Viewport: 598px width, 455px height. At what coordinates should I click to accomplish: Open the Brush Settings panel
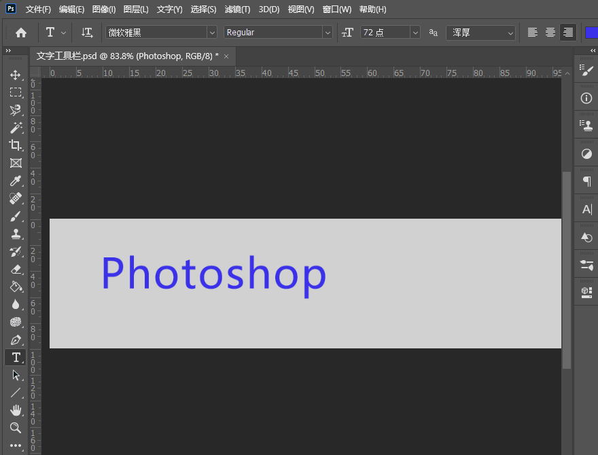tap(586, 70)
